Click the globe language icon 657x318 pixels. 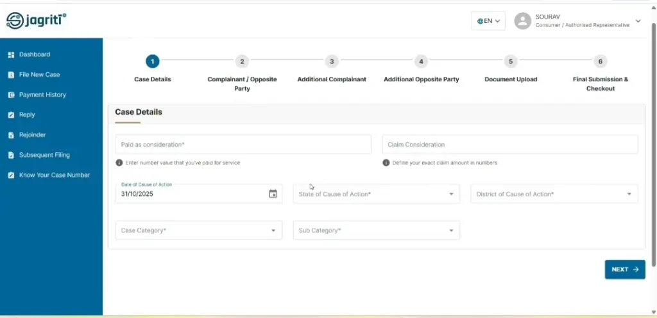tap(480, 21)
